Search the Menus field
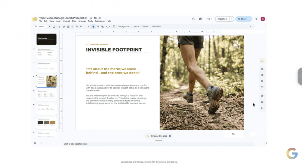This screenshot has height=165, width=302. pyautogui.click(x=40, y=26)
